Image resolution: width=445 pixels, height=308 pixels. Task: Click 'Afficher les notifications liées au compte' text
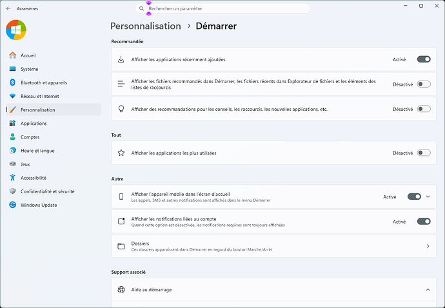pos(173,219)
